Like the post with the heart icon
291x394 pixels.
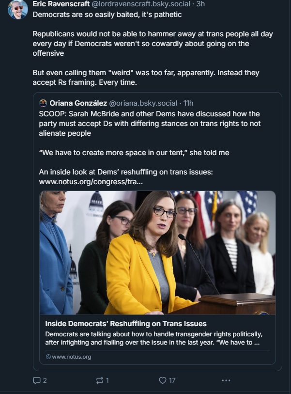coord(163,380)
